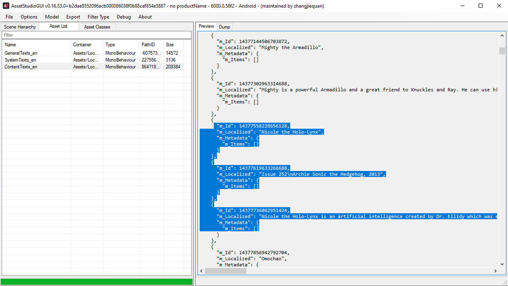
Task: Click the m_Id 14377302963314688 line
Action: pos(253,84)
